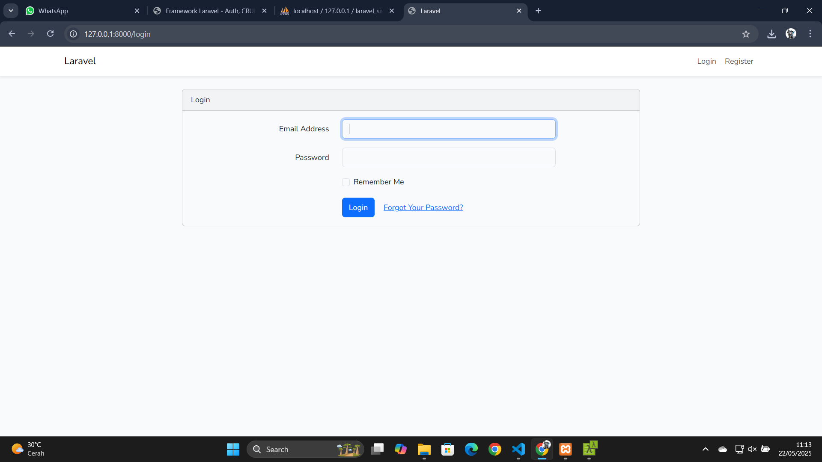The width and height of the screenshot is (822, 462).
Task: Open Copilot from the taskbar
Action: (401, 449)
